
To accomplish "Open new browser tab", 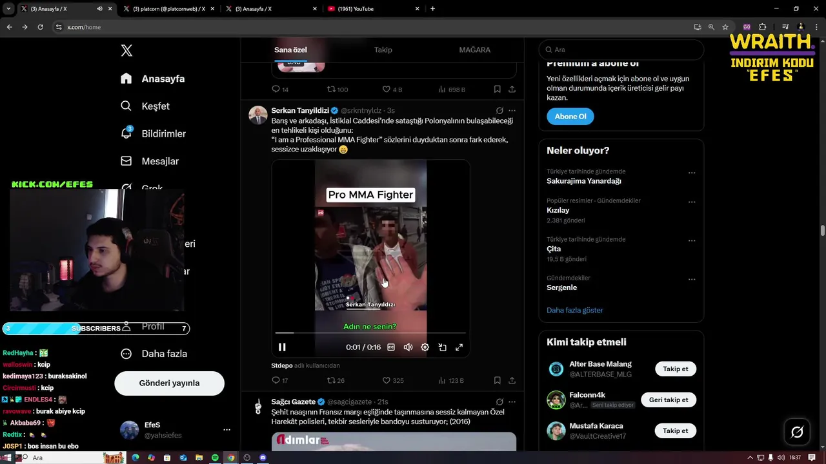I will coord(432,9).
